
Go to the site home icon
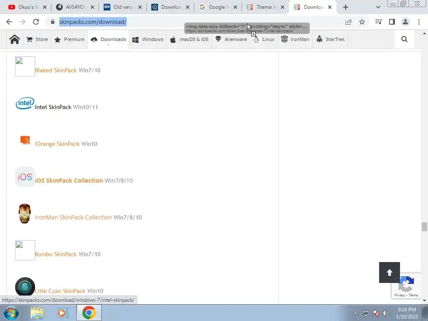(15, 39)
